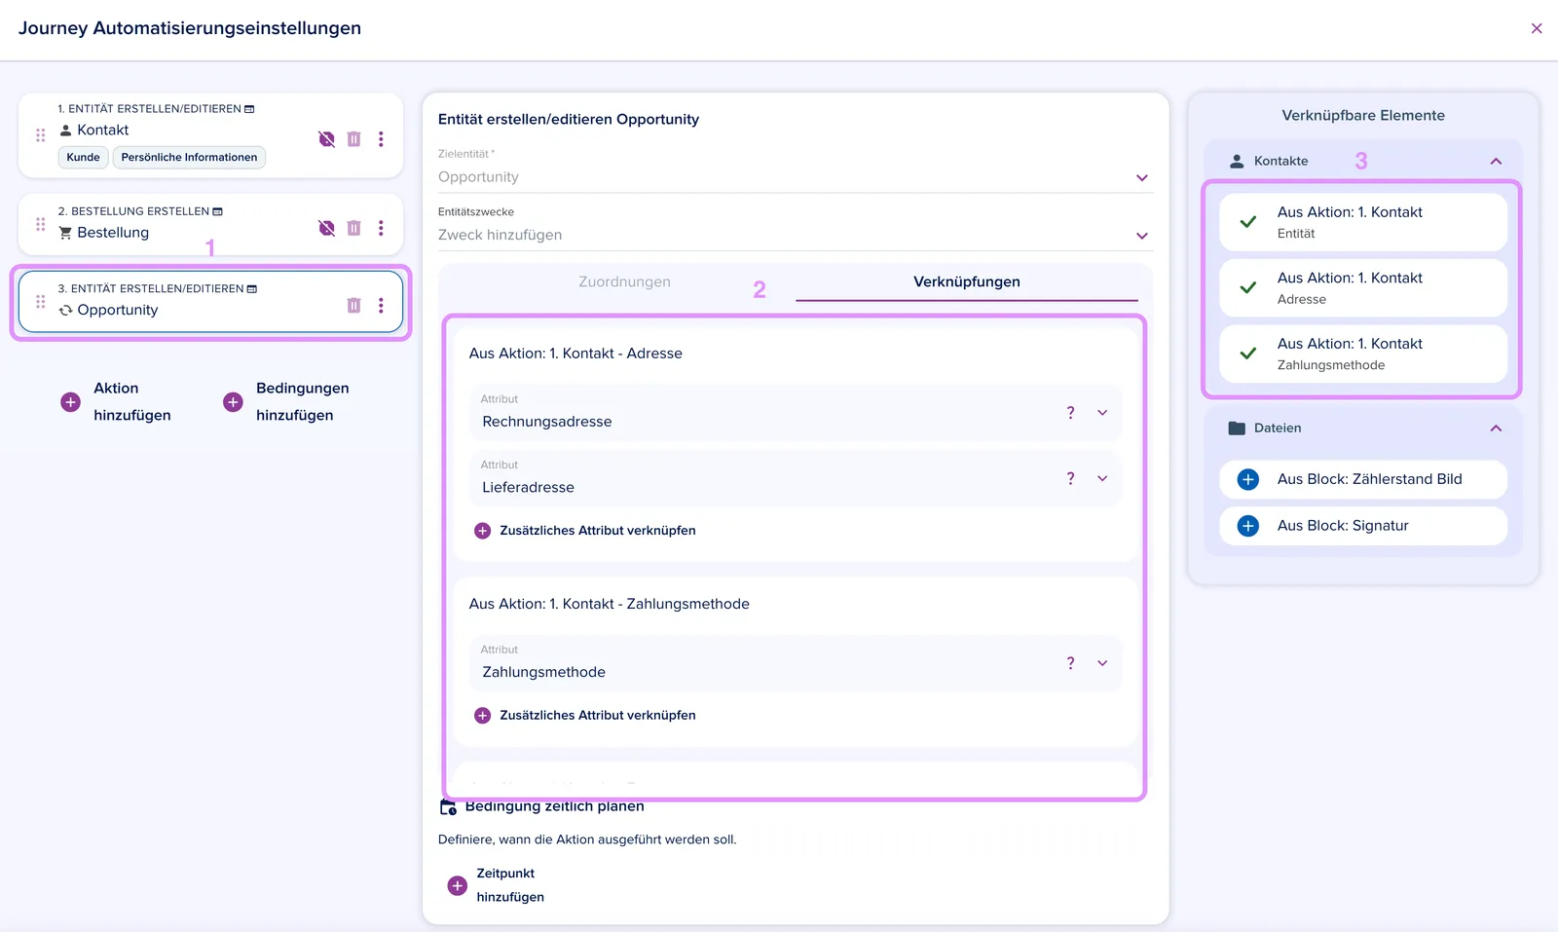The width and height of the screenshot is (1558, 932).
Task: Grab the drag handle of the Opportunity card
Action: coord(41,302)
